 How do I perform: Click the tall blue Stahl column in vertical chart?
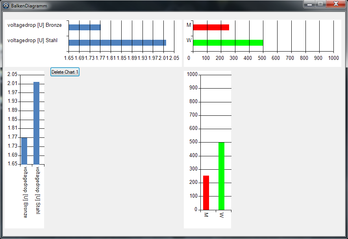tap(36, 123)
